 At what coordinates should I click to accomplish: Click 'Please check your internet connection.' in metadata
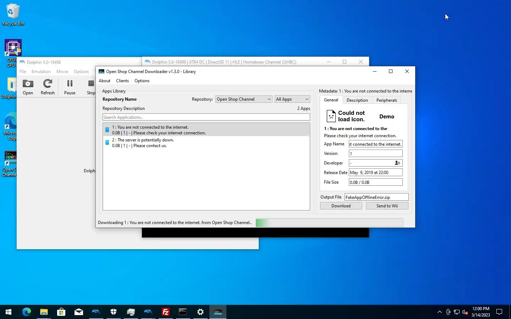pos(360,136)
